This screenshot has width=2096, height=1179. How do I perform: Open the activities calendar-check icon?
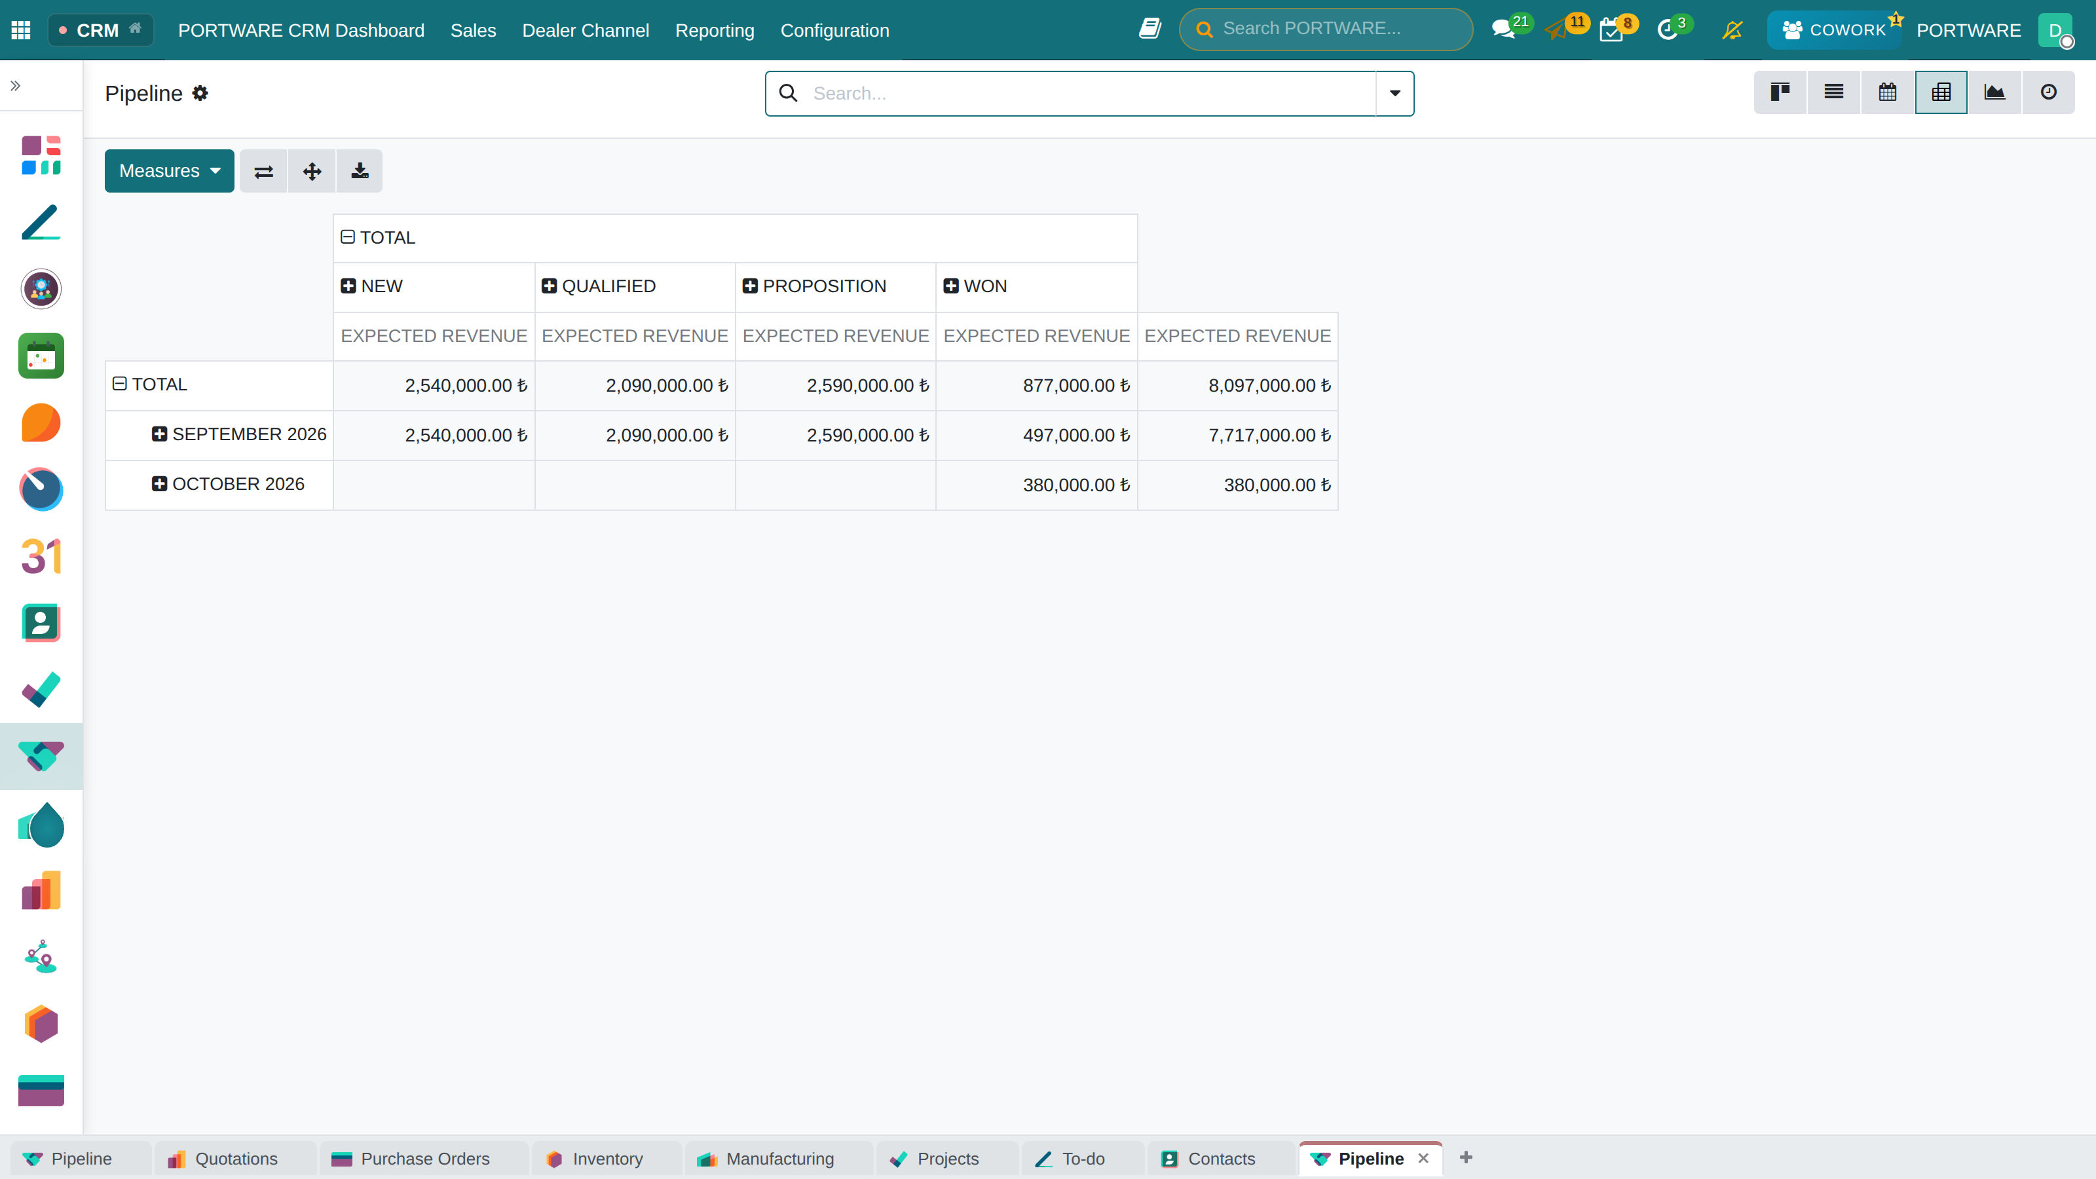point(1611,31)
